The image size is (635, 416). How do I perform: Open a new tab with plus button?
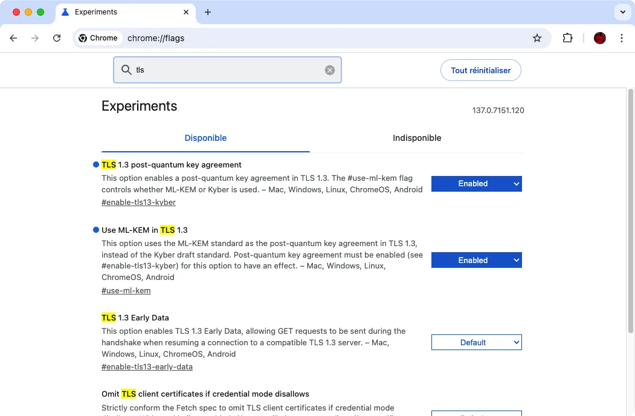point(208,12)
